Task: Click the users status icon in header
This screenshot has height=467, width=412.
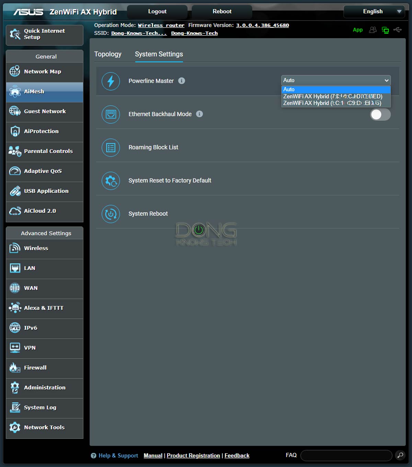Action: pyautogui.click(x=373, y=30)
